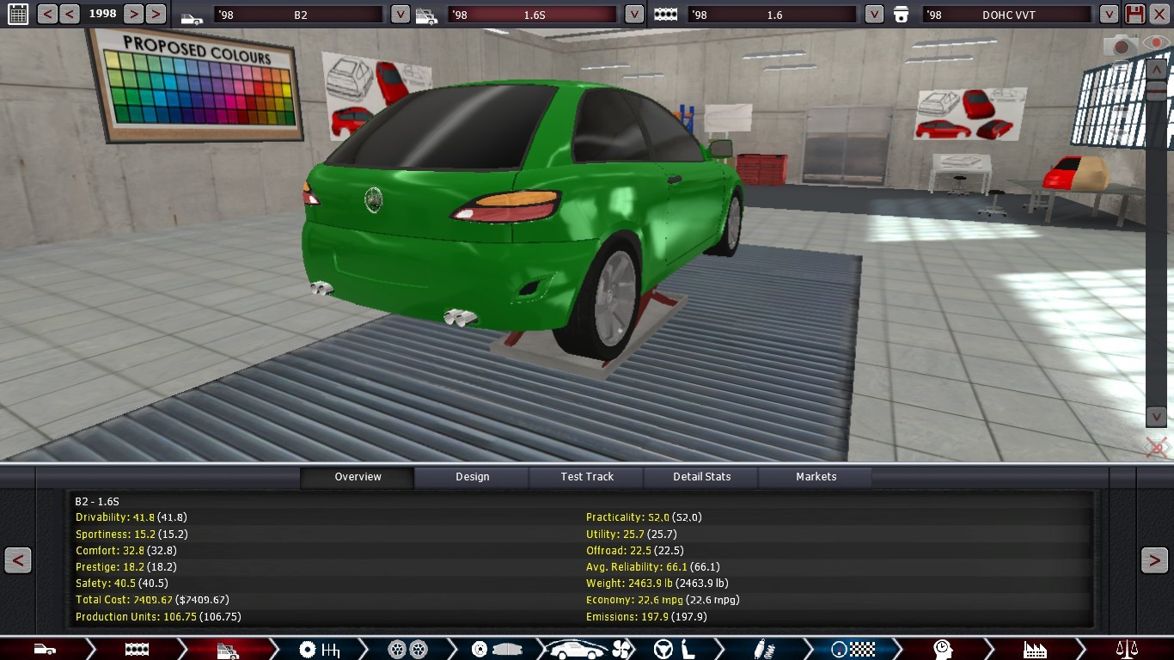Expand the 1.6S trim dropdown

(633, 15)
